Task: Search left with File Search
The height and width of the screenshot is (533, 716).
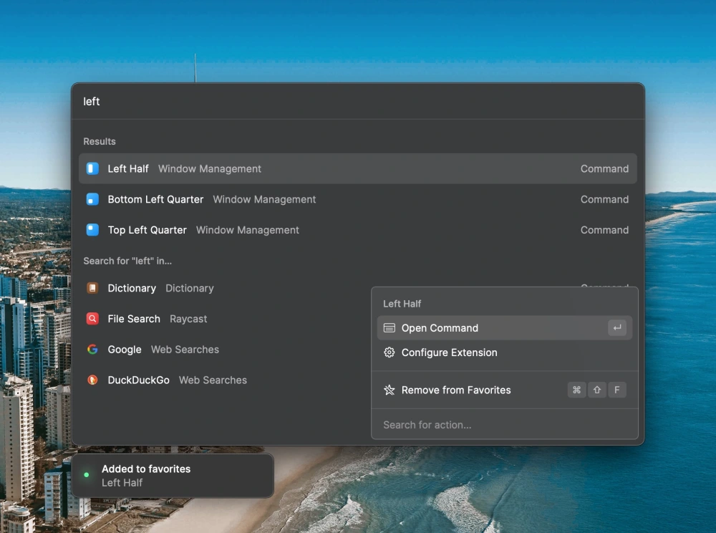Action: (x=223, y=318)
